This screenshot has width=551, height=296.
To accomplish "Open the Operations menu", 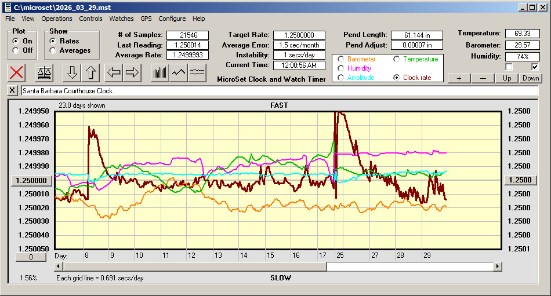I will coord(57,19).
